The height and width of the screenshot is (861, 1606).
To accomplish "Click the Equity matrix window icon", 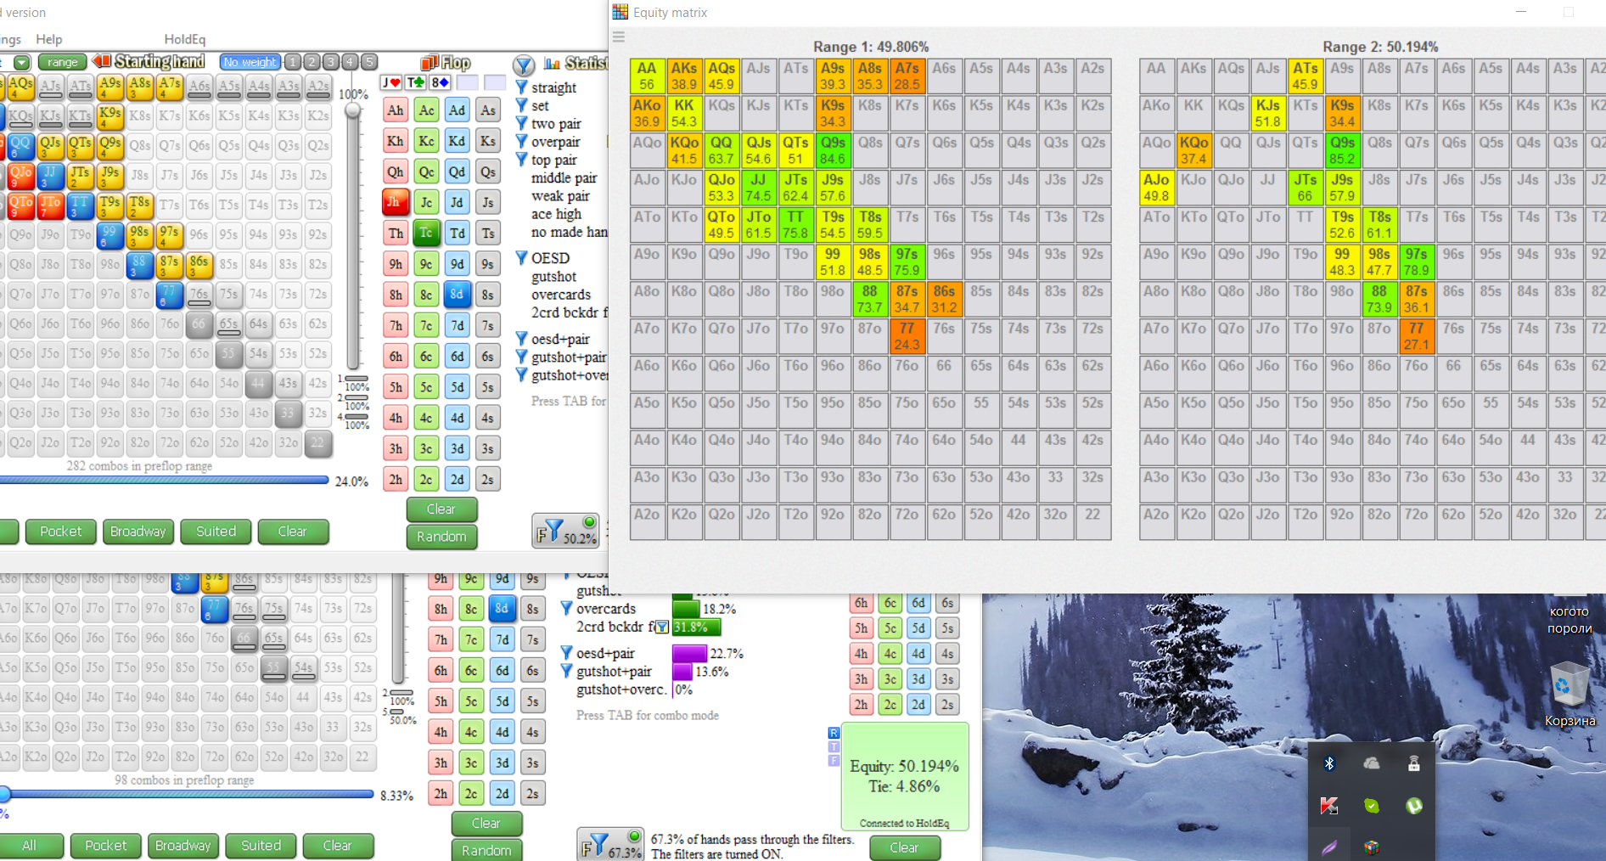I will point(620,12).
